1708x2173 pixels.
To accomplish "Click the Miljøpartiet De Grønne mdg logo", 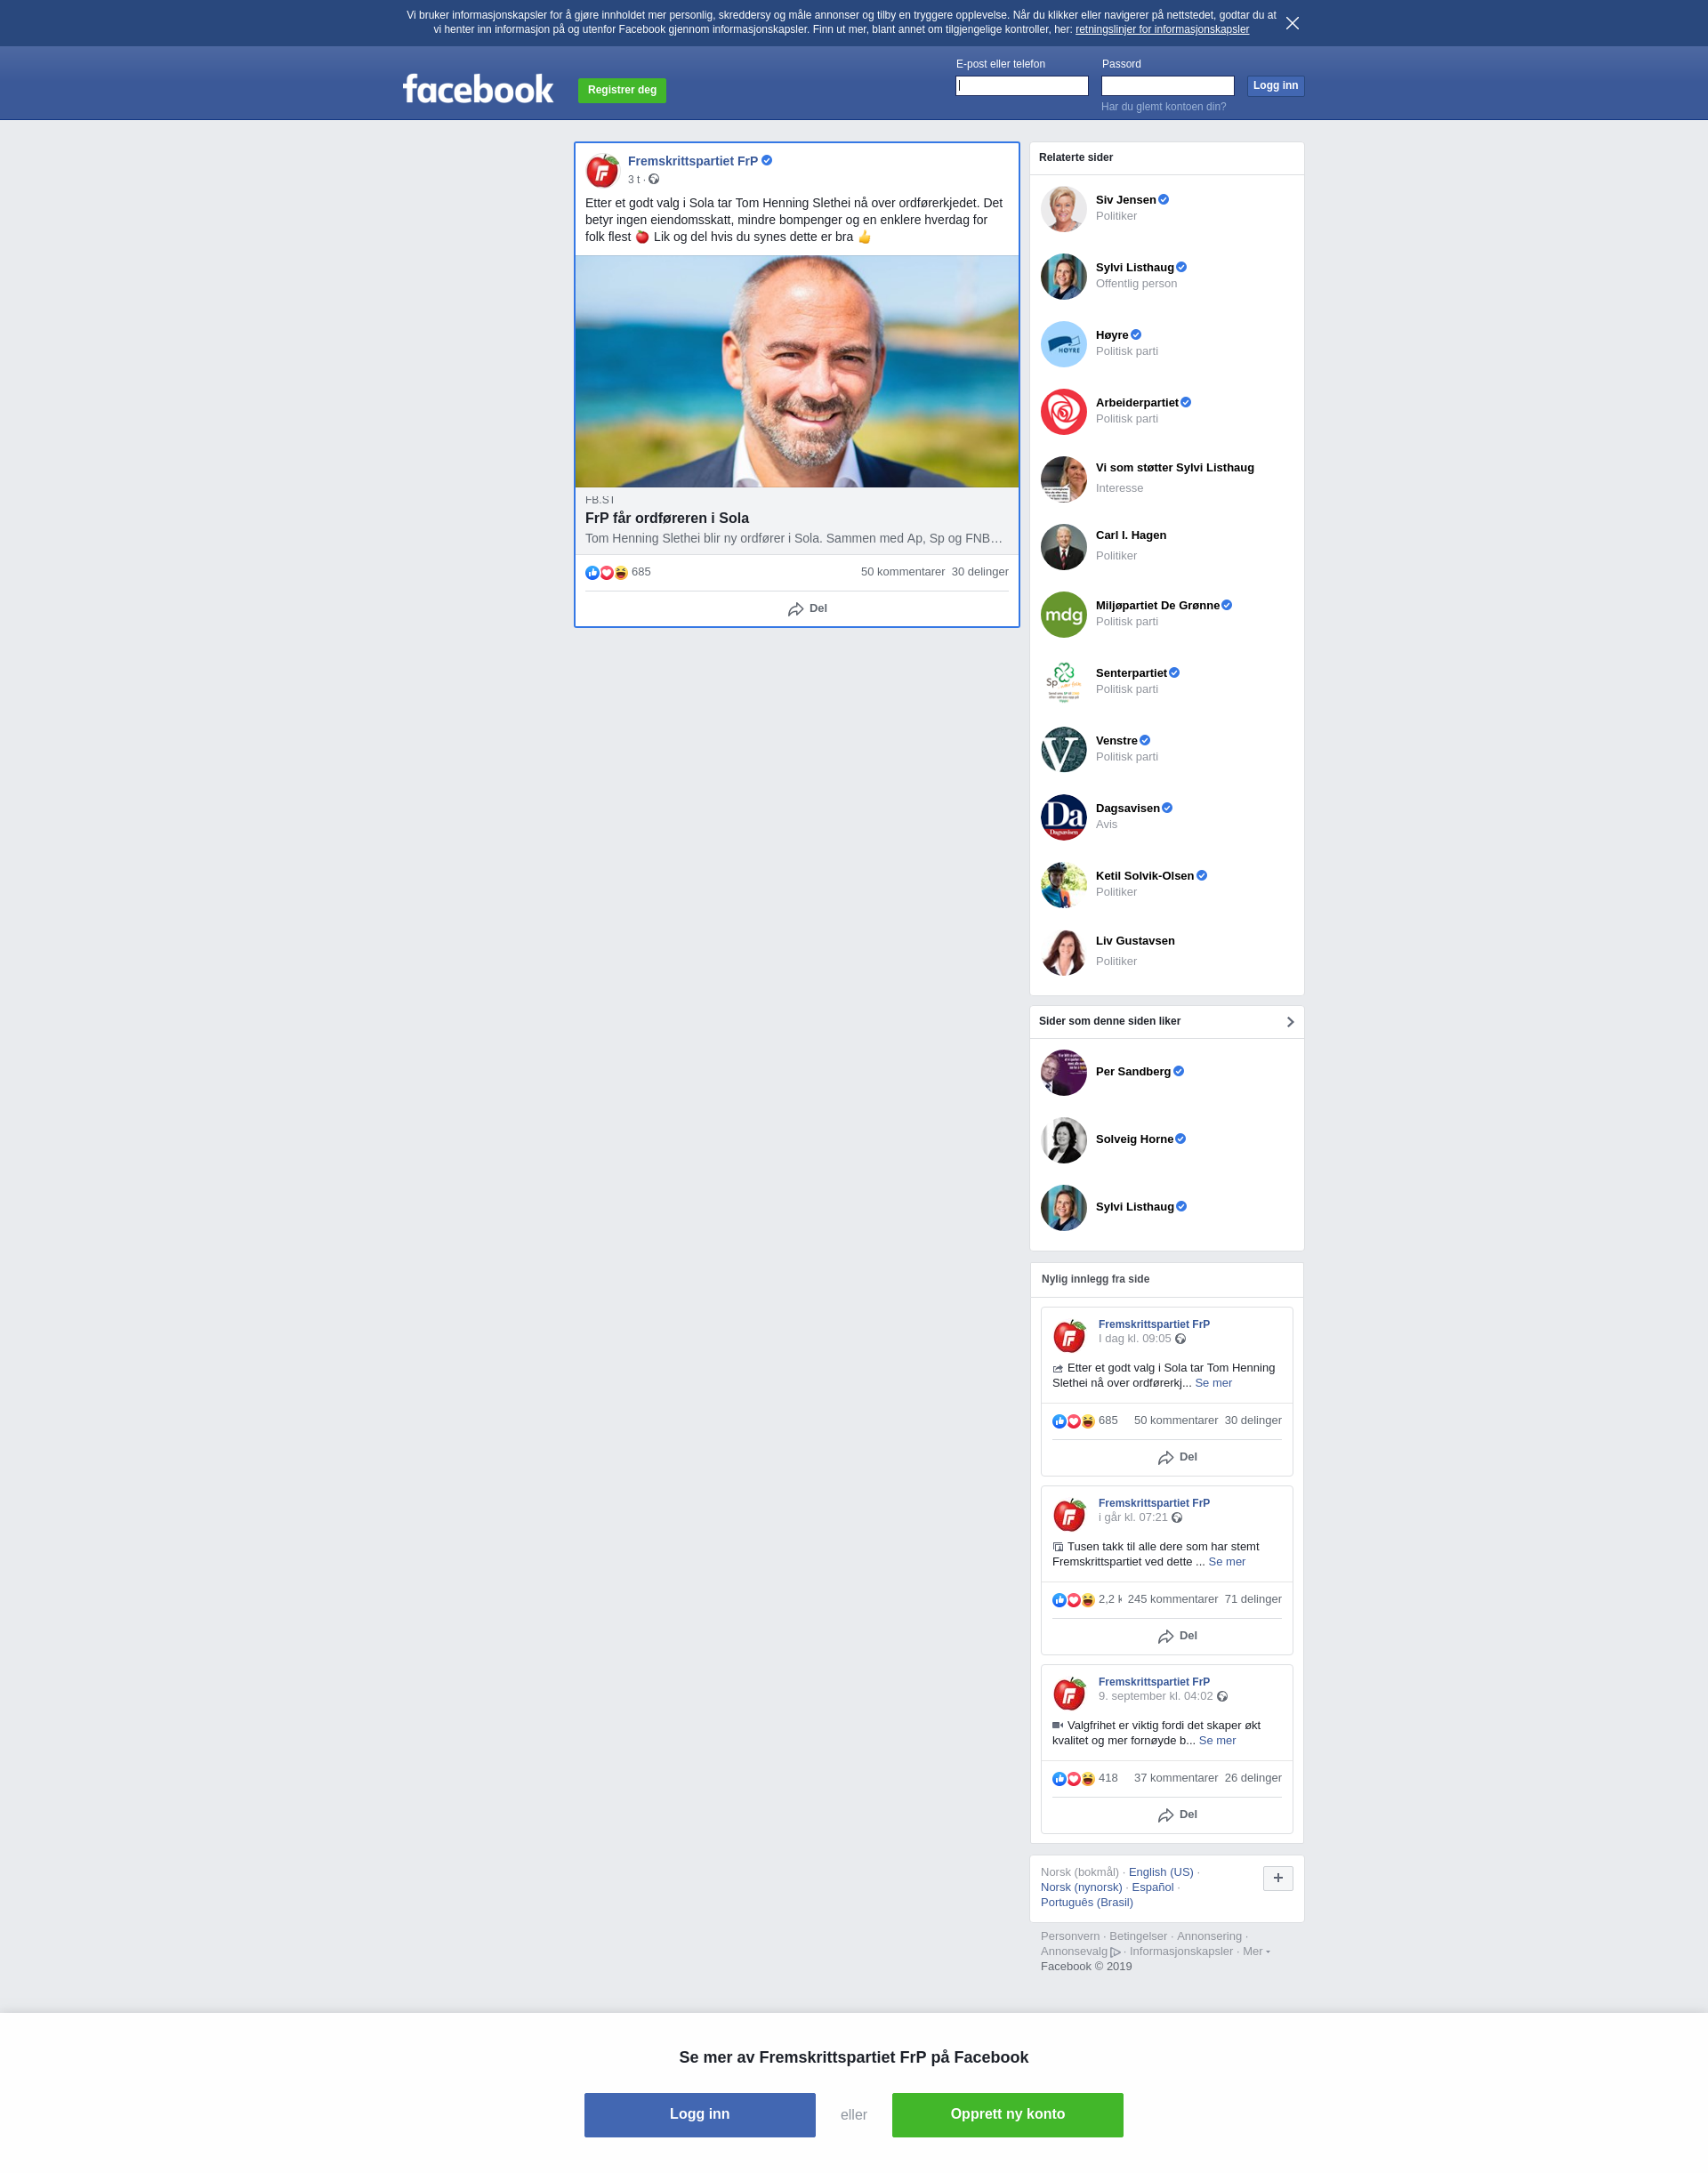I will point(1063,615).
